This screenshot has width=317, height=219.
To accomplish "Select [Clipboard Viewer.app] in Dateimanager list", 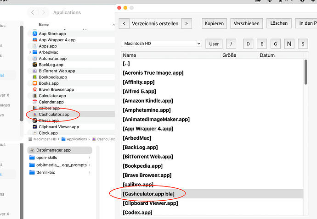I will click(x=212, y=203).
